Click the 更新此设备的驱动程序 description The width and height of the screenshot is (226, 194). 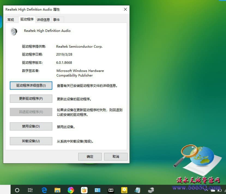74,99
